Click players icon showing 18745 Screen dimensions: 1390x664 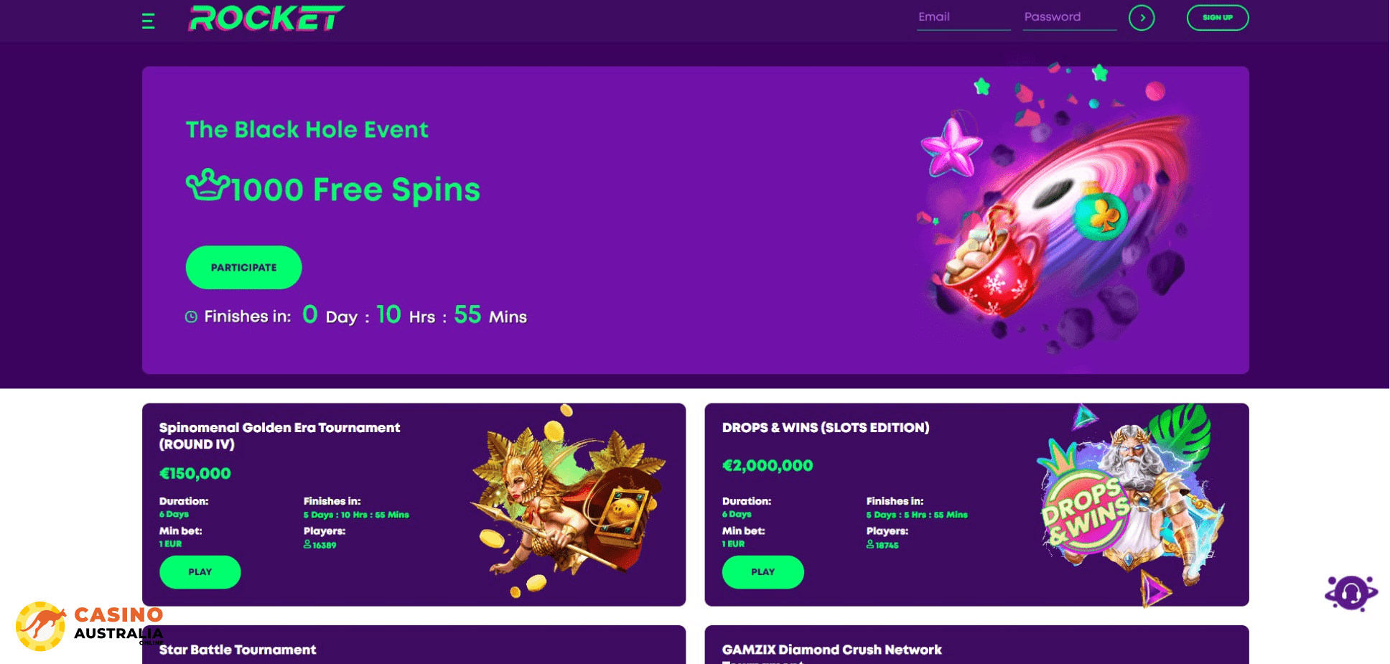(870, 545)
